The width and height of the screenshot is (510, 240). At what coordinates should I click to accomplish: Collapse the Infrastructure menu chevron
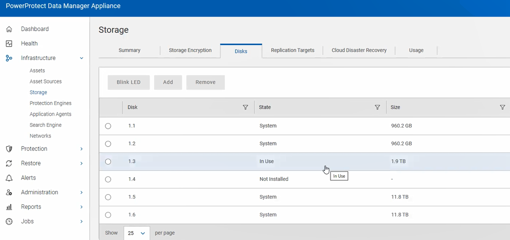click(82, 58)
